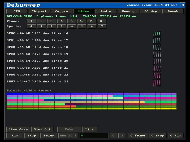Select the Video tab
This screenshot has height=142, width=190.
click(84, 11)
